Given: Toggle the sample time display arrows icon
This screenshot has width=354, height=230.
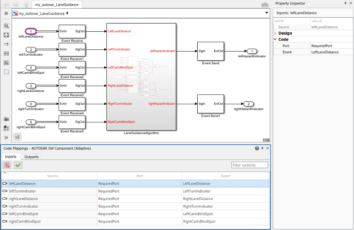Looking at the screenshot, I should pyautogui.click(x=6, y=44).
